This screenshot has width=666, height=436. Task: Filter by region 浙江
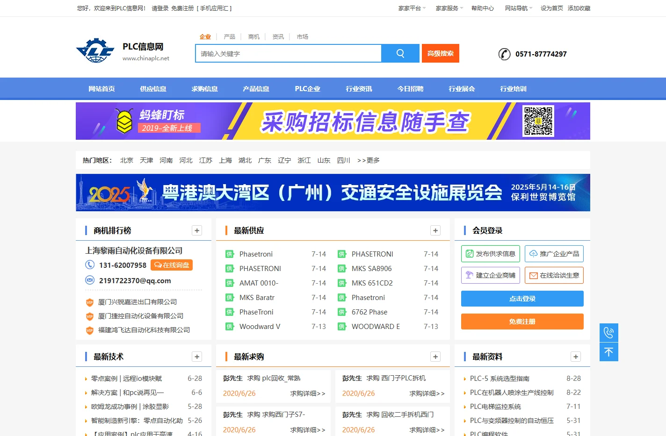click(304, 160)
